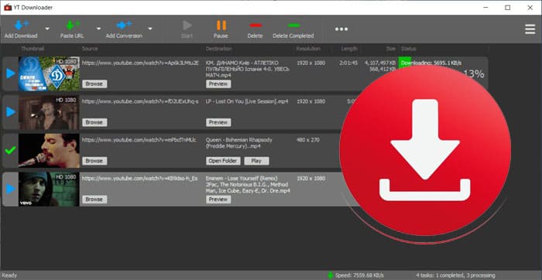Viewport: 542px width, 280px height.
Task: Sort by the Resolution column header
Action: pyautogui.click(x=308, y=49)
